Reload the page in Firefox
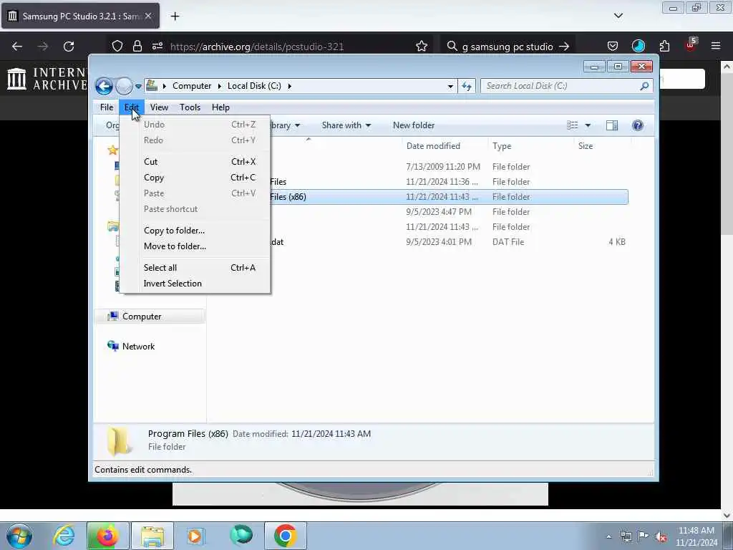Screen dimensions: 733x550 click(69, 47)
